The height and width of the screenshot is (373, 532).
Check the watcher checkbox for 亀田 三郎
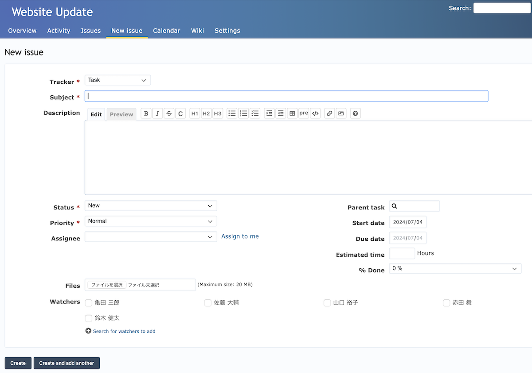pyautogui.click(x=89, y=302)
